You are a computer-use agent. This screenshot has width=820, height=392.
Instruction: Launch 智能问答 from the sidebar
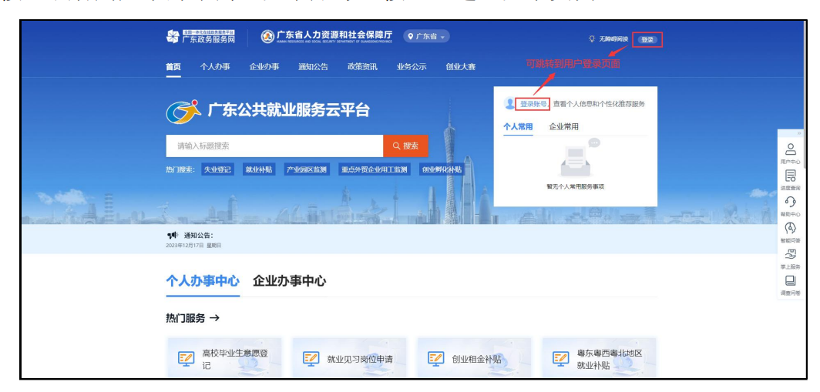[790, 230]
